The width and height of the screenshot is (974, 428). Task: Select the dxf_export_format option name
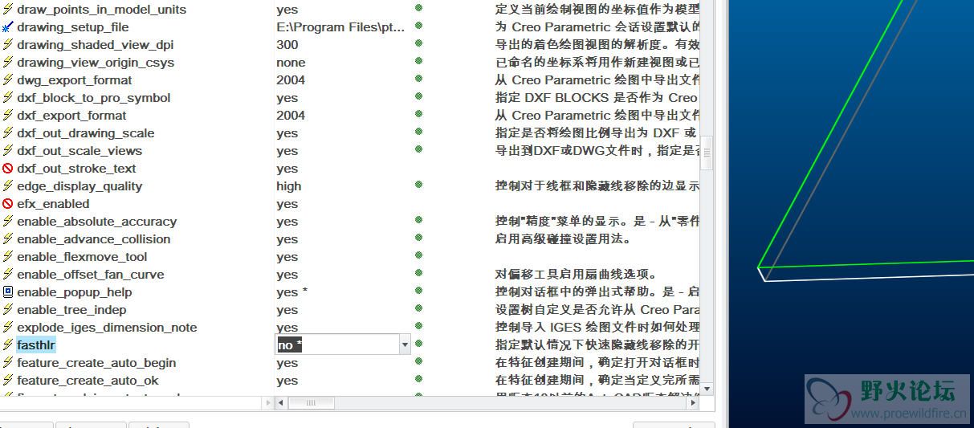pyautogui.click(x=71, y=116)
